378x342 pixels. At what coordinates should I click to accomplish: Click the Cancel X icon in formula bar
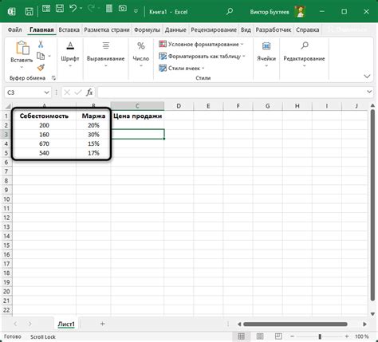pos(67,92)
